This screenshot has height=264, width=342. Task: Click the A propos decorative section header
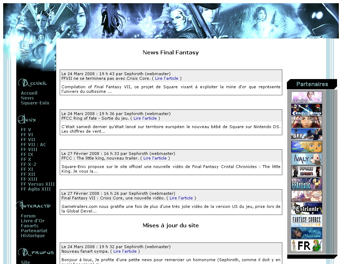(36, 252)
